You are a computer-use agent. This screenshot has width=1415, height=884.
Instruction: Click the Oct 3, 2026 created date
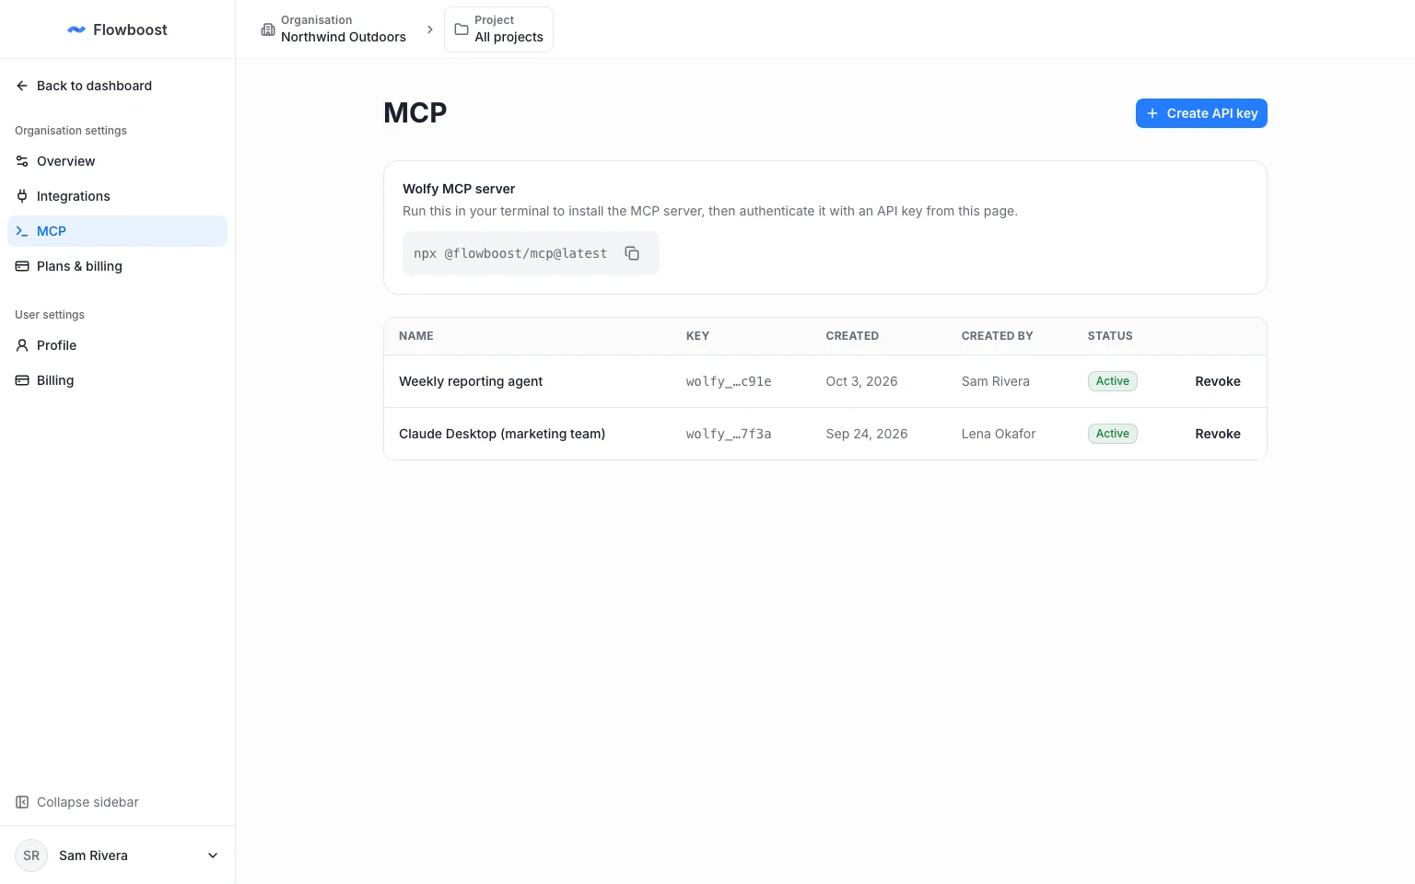tap(862, 381)
